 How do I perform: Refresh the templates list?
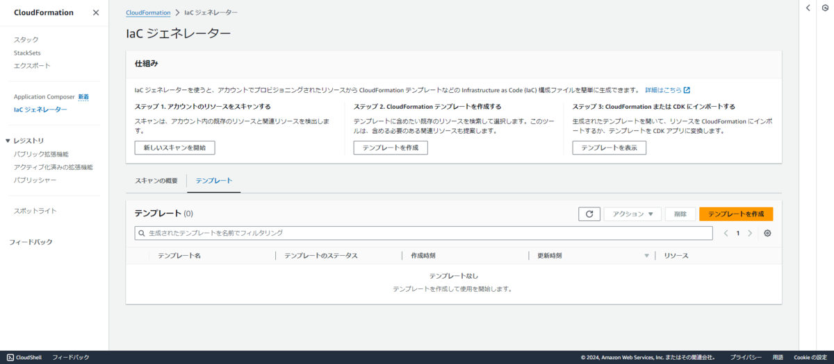pyautogui.click(x=589, y=214)
